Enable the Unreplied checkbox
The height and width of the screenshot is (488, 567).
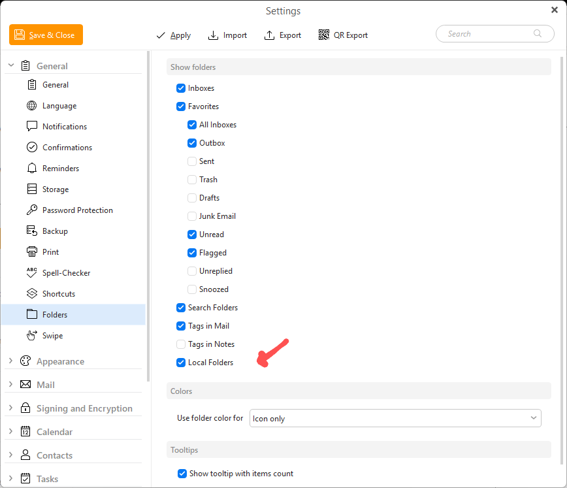pyautogui.click(x=192, y=271)
